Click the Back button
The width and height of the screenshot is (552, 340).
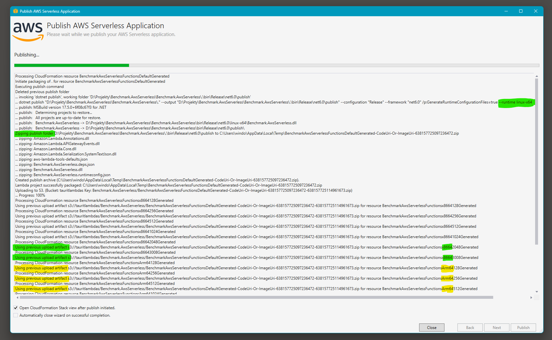[470, 328]
